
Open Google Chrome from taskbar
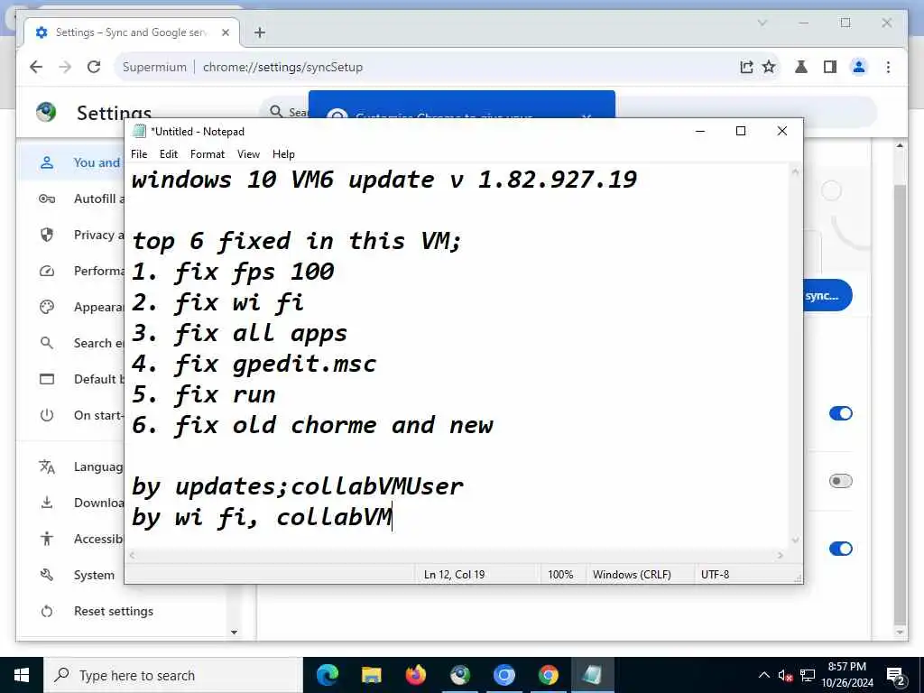point(548,675)
